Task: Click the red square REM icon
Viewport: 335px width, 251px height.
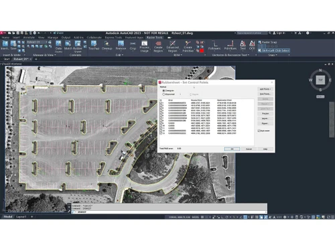Action: coord(202,51)
